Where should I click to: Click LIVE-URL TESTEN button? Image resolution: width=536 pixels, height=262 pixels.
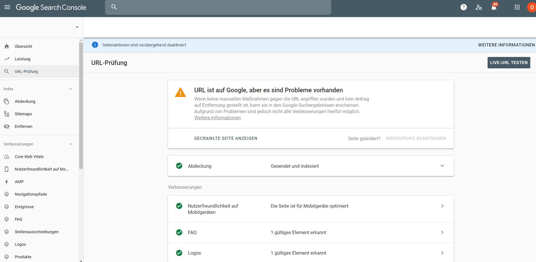click(x=509, y=63)
